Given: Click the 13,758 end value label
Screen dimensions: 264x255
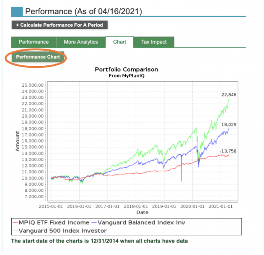Looking at the screenshot, I should pyautogui.click(x=229, y=151).
